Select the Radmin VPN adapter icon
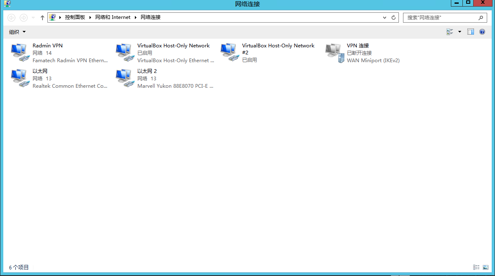495x276 pixels. click(20, 53)
